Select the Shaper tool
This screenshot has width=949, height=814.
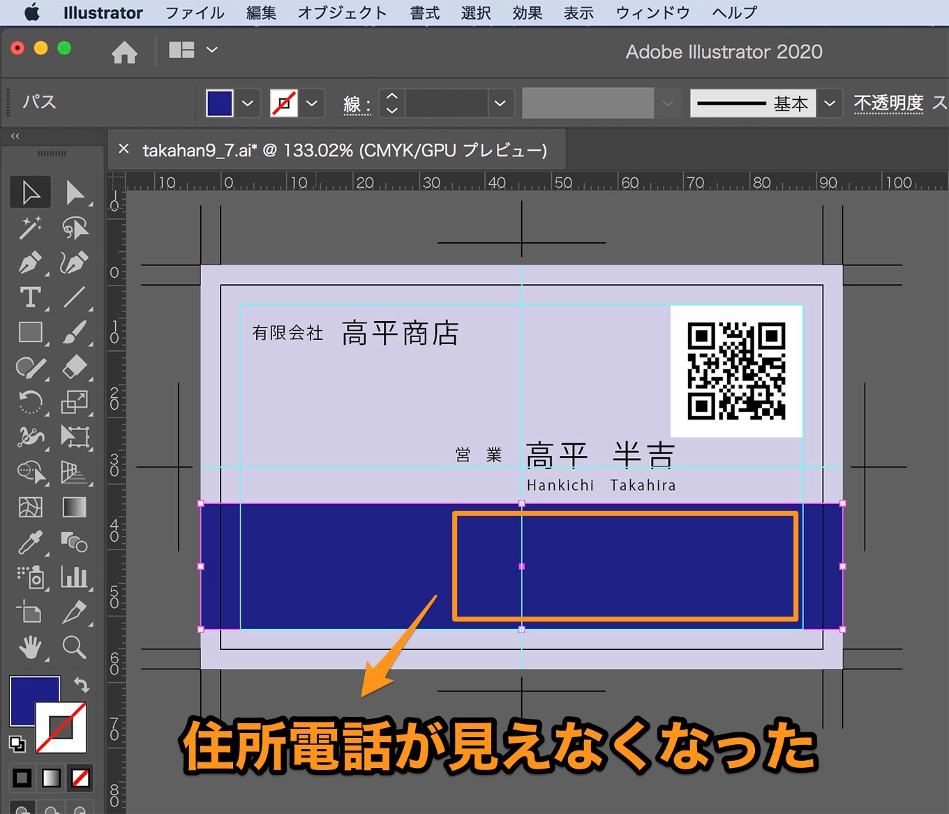click(31, 367)
